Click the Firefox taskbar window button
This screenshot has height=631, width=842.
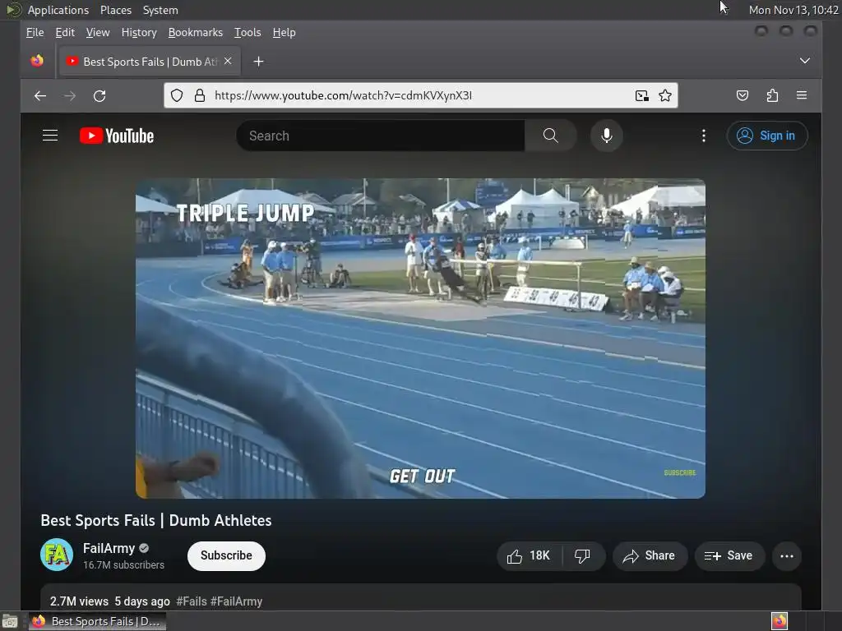[x=97, y=621]
